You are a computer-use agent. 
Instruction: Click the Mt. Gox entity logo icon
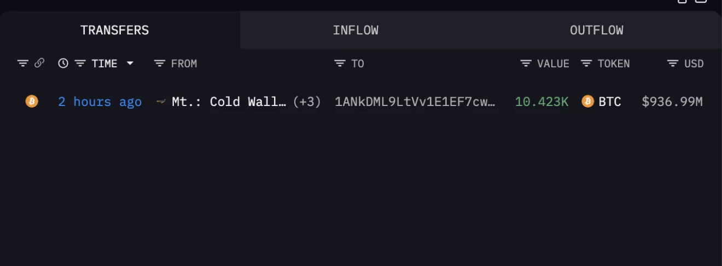point(161,102)
